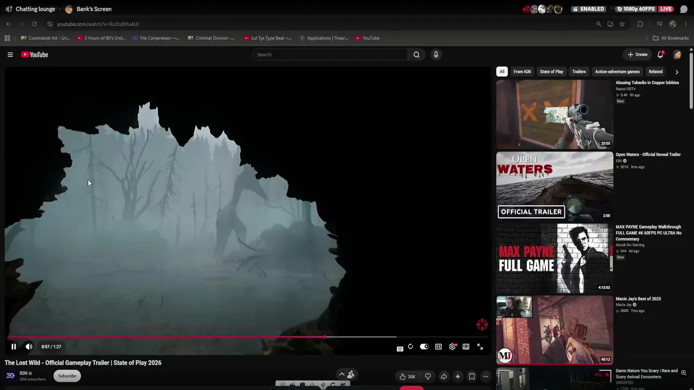694x390 pixels.
Task: Click the install app icon in address bar
Action: 611,24
